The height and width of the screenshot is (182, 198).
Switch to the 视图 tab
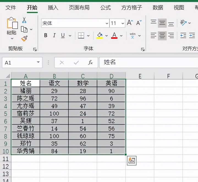pos(179,8)
